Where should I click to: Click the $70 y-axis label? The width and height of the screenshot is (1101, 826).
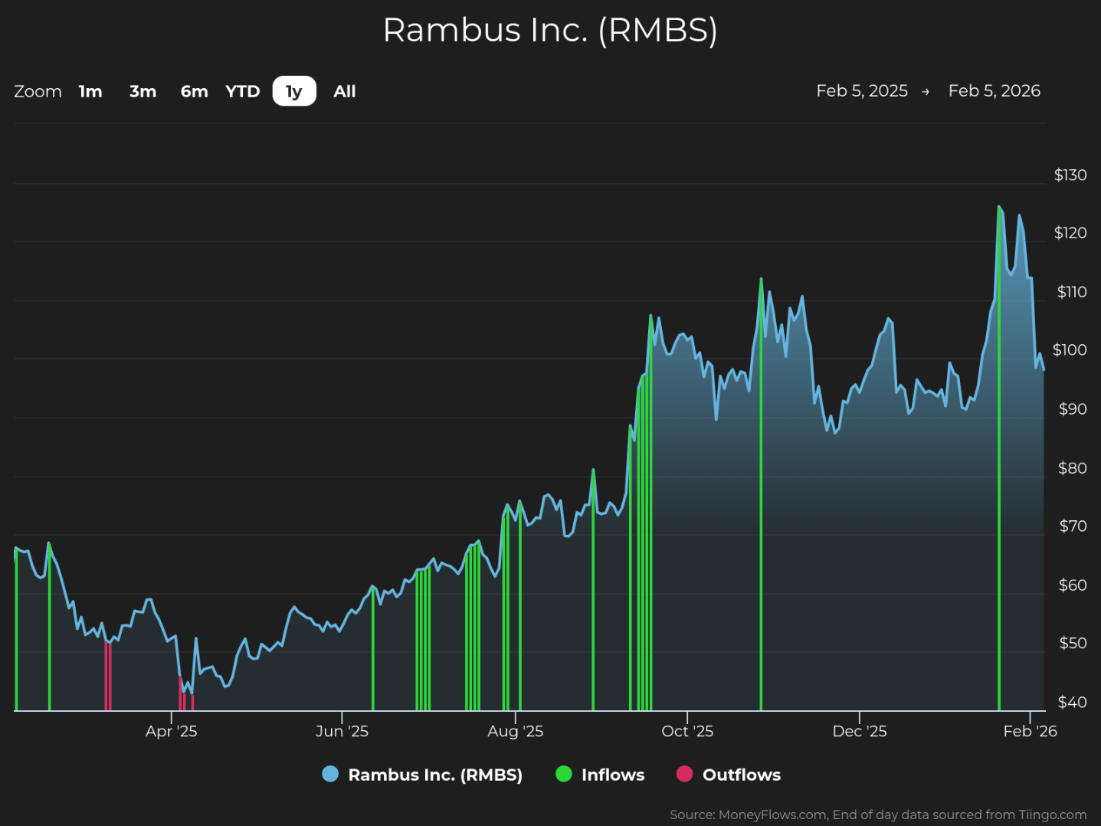tap(1073, 526)
